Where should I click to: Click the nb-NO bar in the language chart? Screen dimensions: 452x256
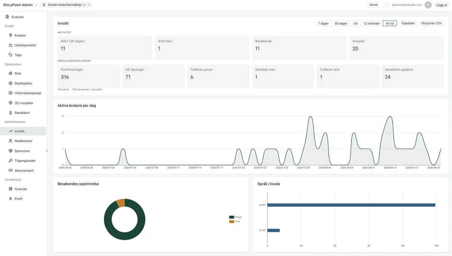tap(351, 205)
